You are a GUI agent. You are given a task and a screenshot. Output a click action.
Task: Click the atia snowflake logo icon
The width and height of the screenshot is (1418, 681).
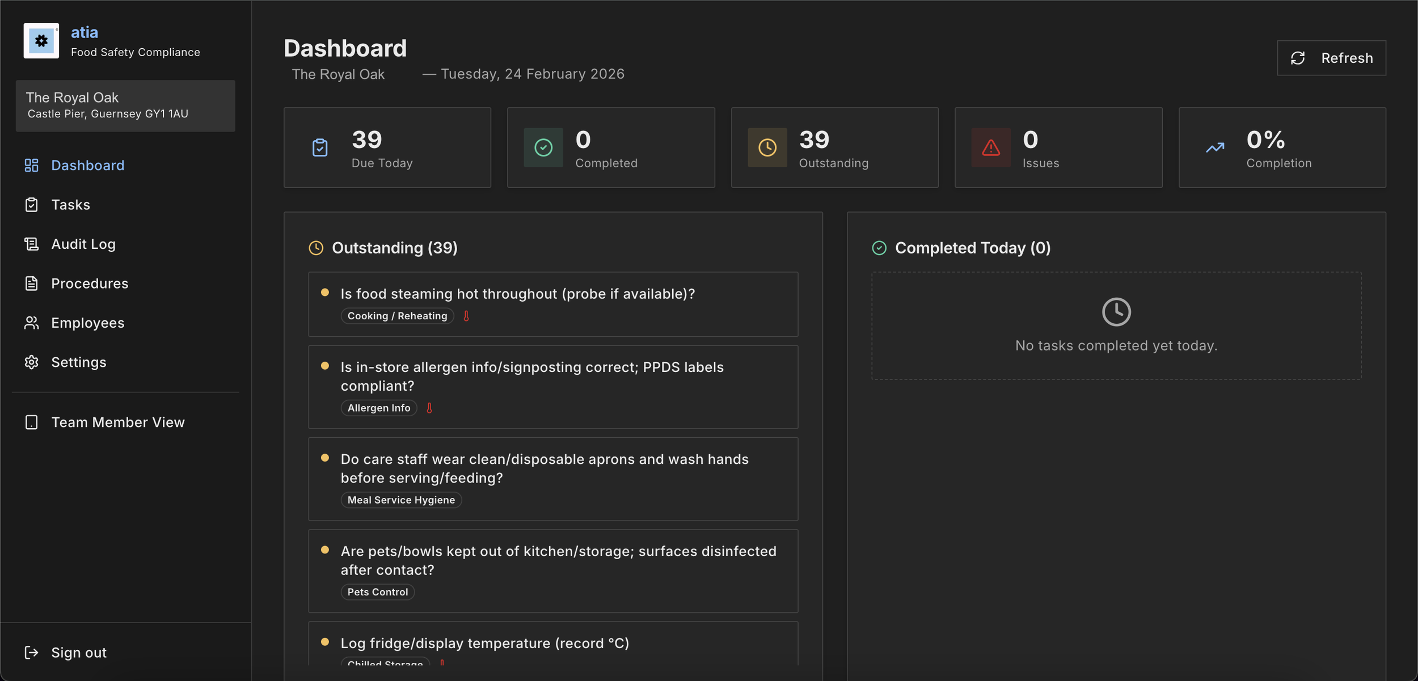[41, 41]
